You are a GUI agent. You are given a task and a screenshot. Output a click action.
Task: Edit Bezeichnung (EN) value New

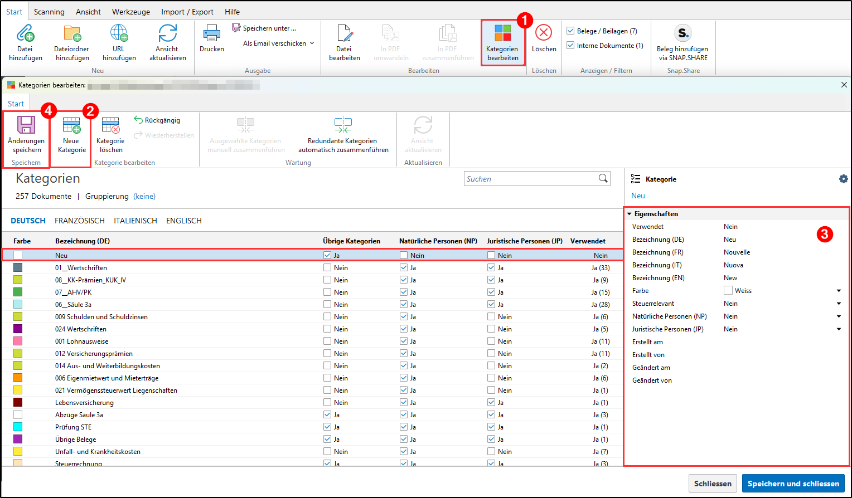coord(730,278)
